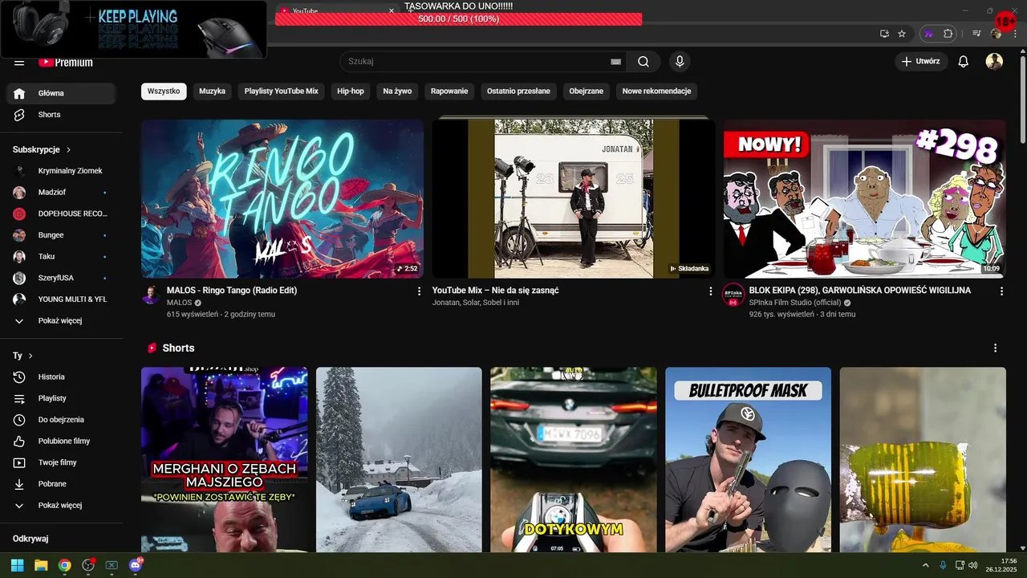Open the hamburger guide menu
This screenshot has width=1027, height=578.
pyautogui.click(x=19, y=63)
